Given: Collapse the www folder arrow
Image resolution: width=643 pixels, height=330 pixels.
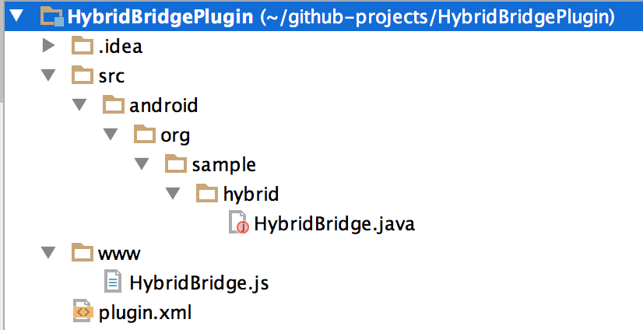Looking at the screenshot, I should [48, 252].
